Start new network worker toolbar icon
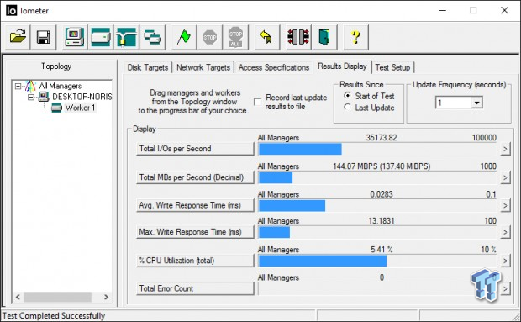 click(126, 37)
